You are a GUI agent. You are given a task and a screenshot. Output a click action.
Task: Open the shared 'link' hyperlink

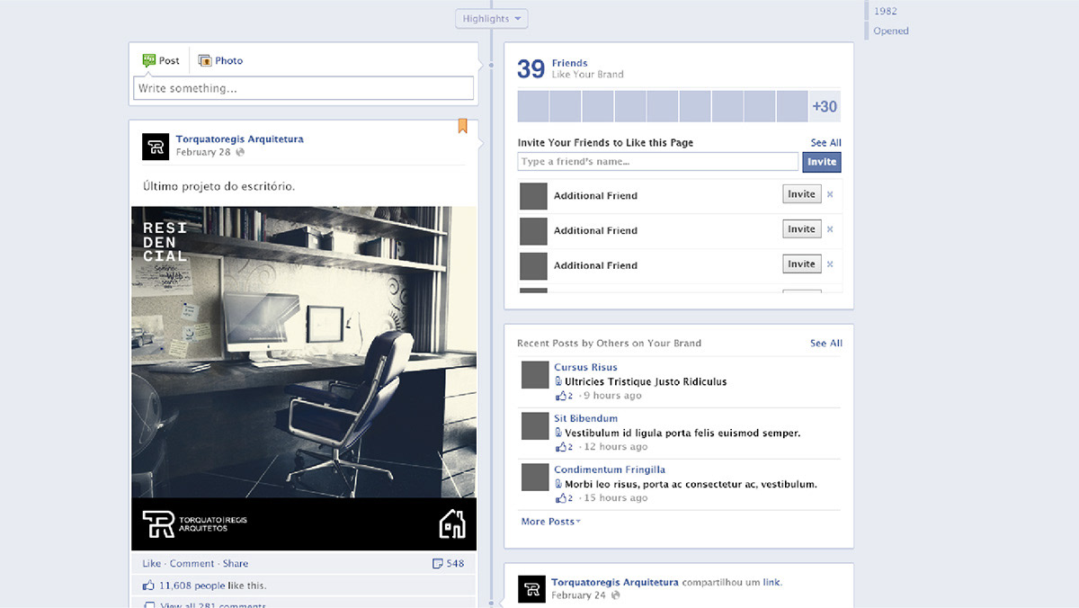[771, 582]
